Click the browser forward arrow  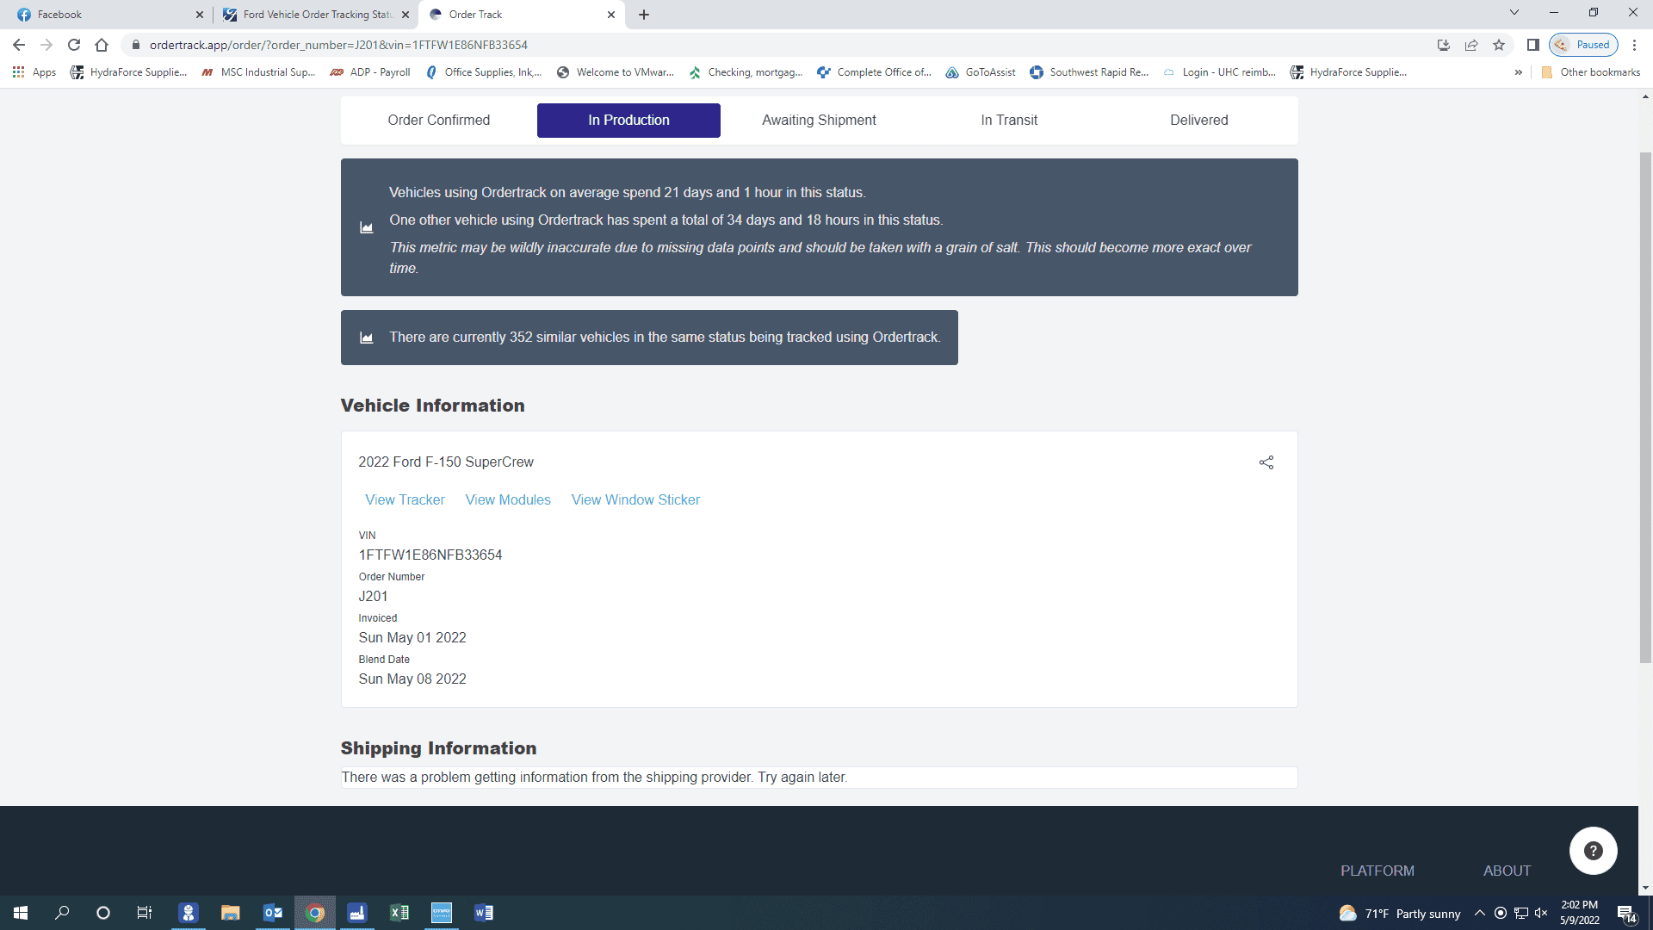[x=46, y=45]
